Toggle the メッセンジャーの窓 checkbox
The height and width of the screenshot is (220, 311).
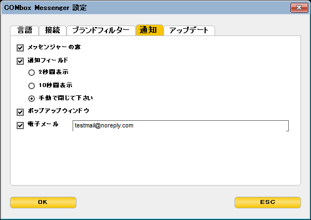[x=20, y=48]
